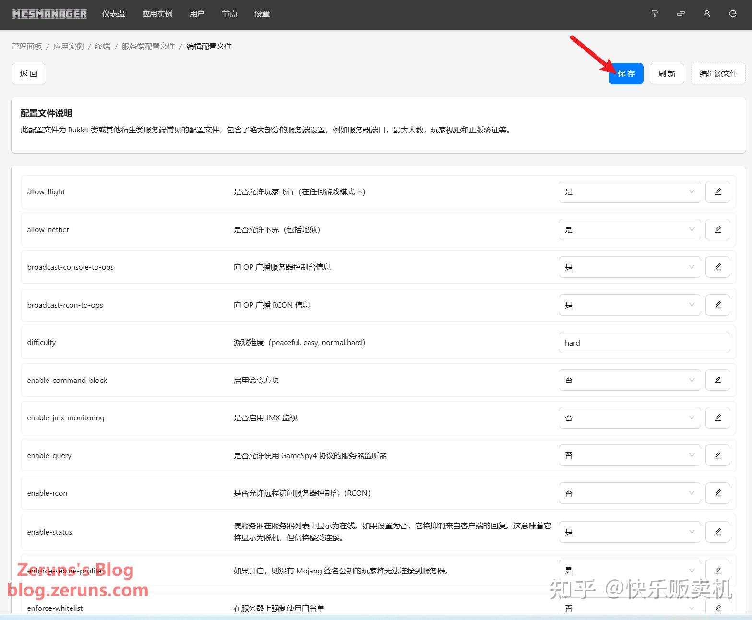This screenshot has height=620, width=752.
Task: Click the 刷新 refresh button
Action: 667,73
